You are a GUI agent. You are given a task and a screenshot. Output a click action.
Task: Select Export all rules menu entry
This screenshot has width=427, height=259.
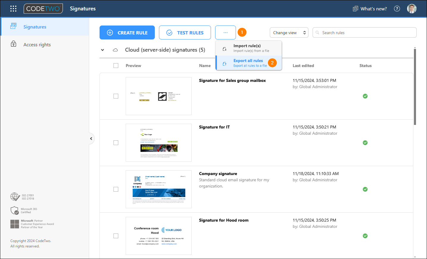pyautogui.click(x=249, y=63)
